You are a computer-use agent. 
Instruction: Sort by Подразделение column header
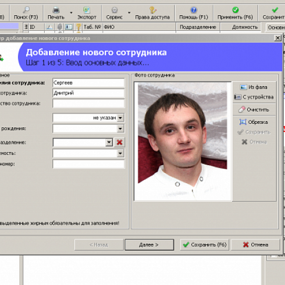point(198,27)
